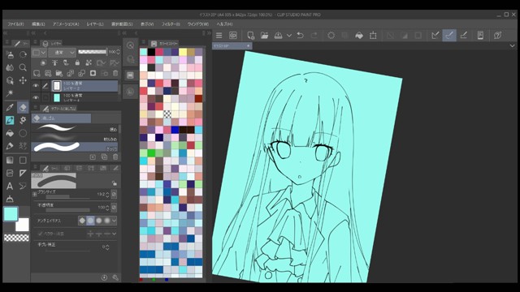Toggle snap to grid in command bar
The image size is (520, 292).
[x=464, y=36]
